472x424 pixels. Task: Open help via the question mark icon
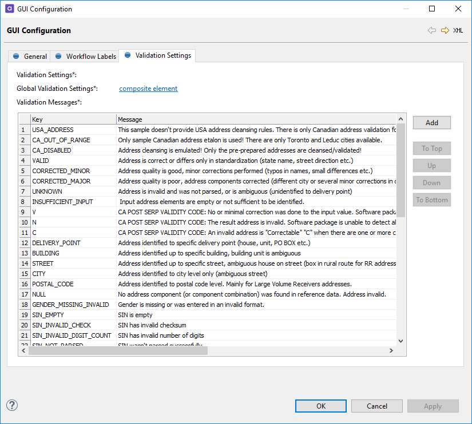[12, 405]
